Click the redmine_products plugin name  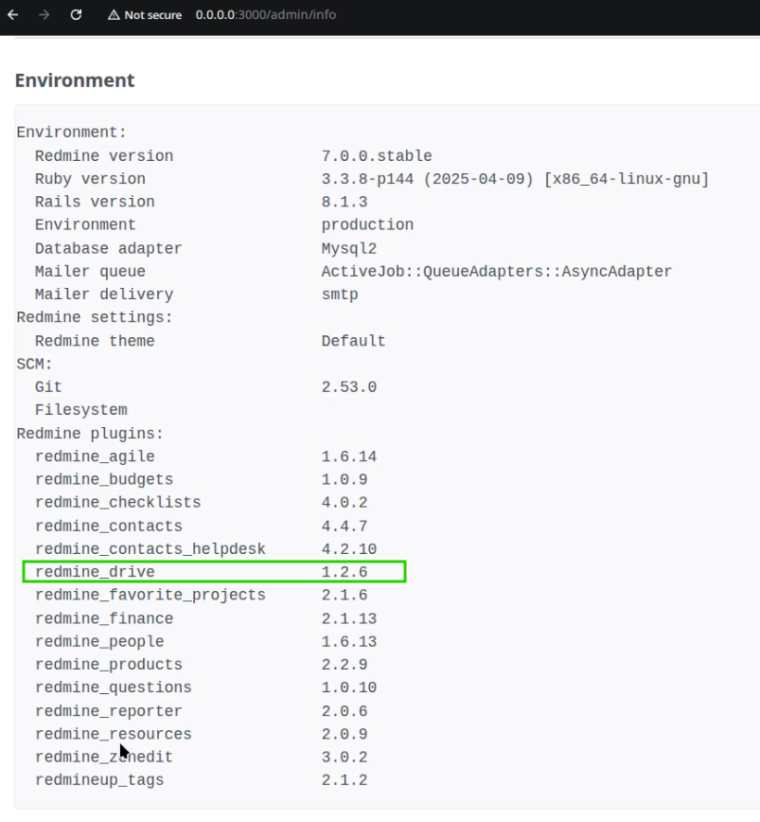[x=109, y=664]
